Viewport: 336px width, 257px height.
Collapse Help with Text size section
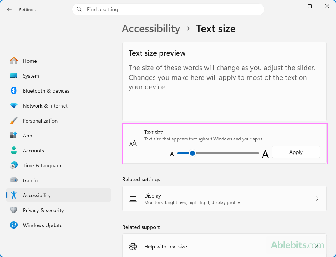pyautogui.click(x=317, y=247)
